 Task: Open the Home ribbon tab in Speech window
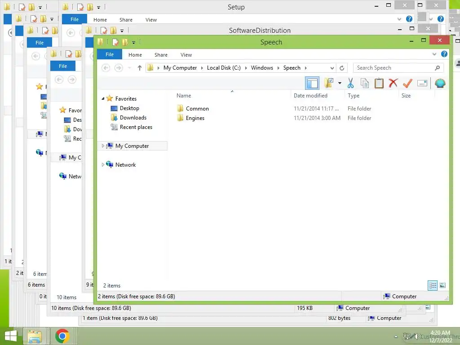coord(135,54)
